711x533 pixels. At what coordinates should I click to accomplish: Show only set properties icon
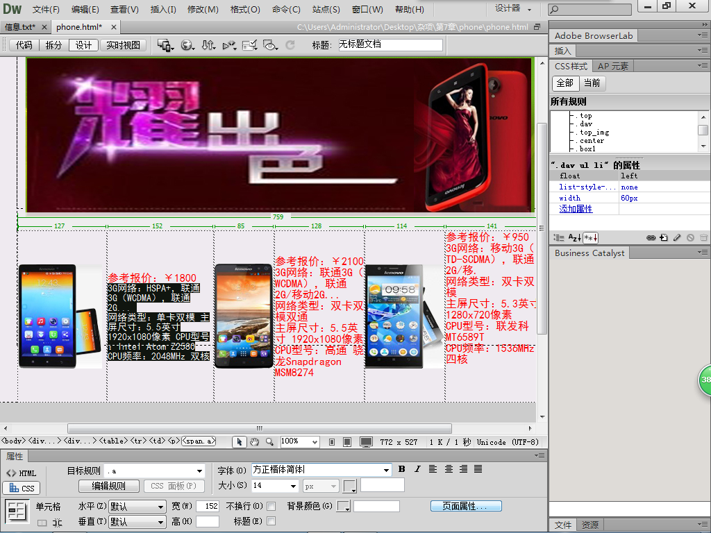tap(591, 237)
